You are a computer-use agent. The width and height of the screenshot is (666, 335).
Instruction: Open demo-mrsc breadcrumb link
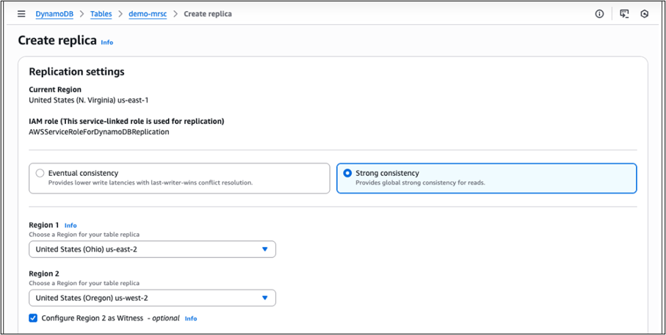[x=148, y=14]
